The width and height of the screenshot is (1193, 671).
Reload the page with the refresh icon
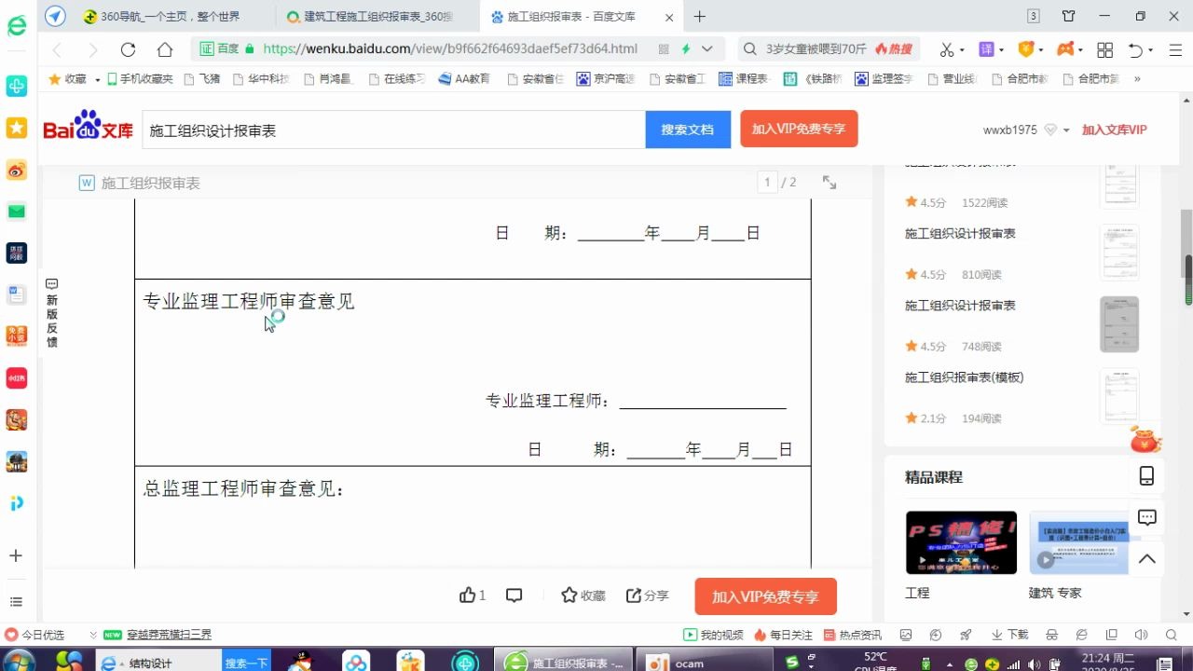128,49
